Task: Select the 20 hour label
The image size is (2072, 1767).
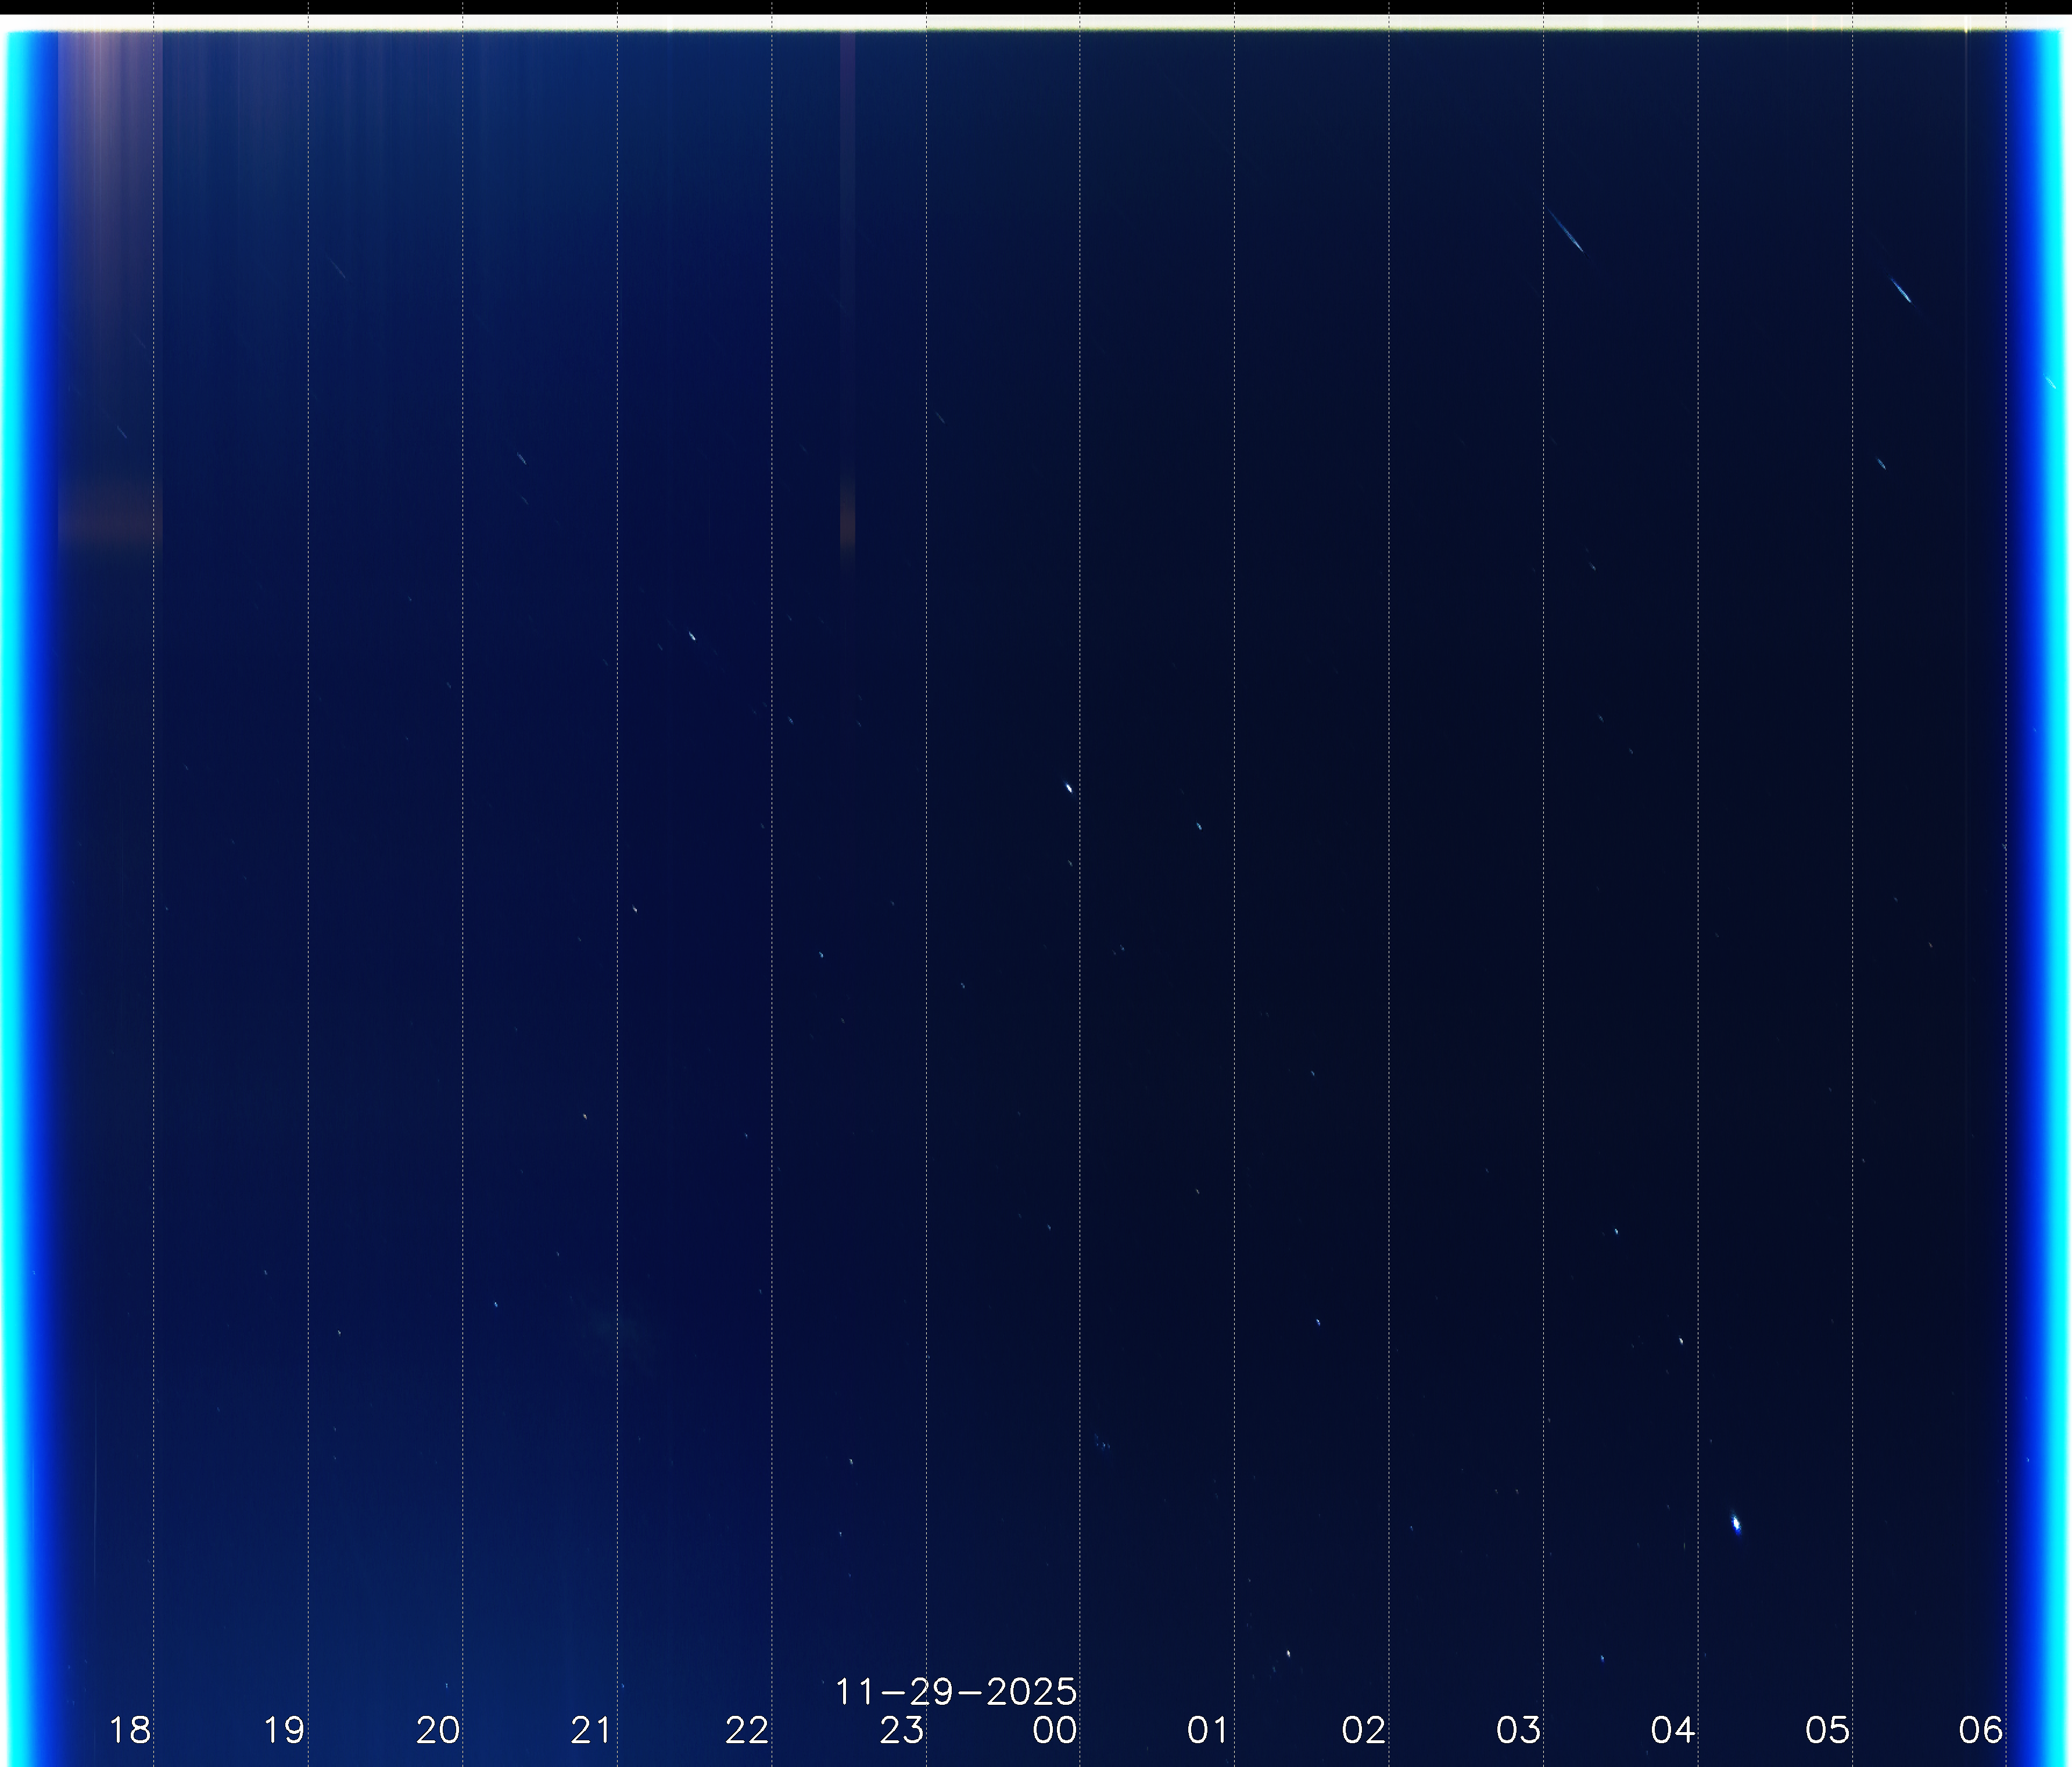Action: pyautogui.click(x=438, y=1730)
